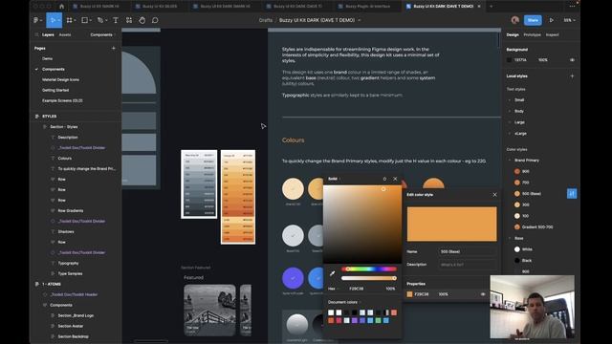This screenshot has height=344, width=612.
Task: Select the Pen tool
Action: coord(101,20)
